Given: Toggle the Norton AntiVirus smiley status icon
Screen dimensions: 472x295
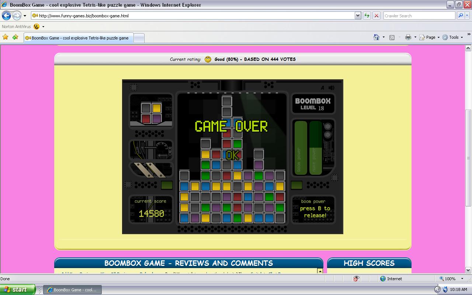Looking at the screenshot, I should [x=36, y=27].
